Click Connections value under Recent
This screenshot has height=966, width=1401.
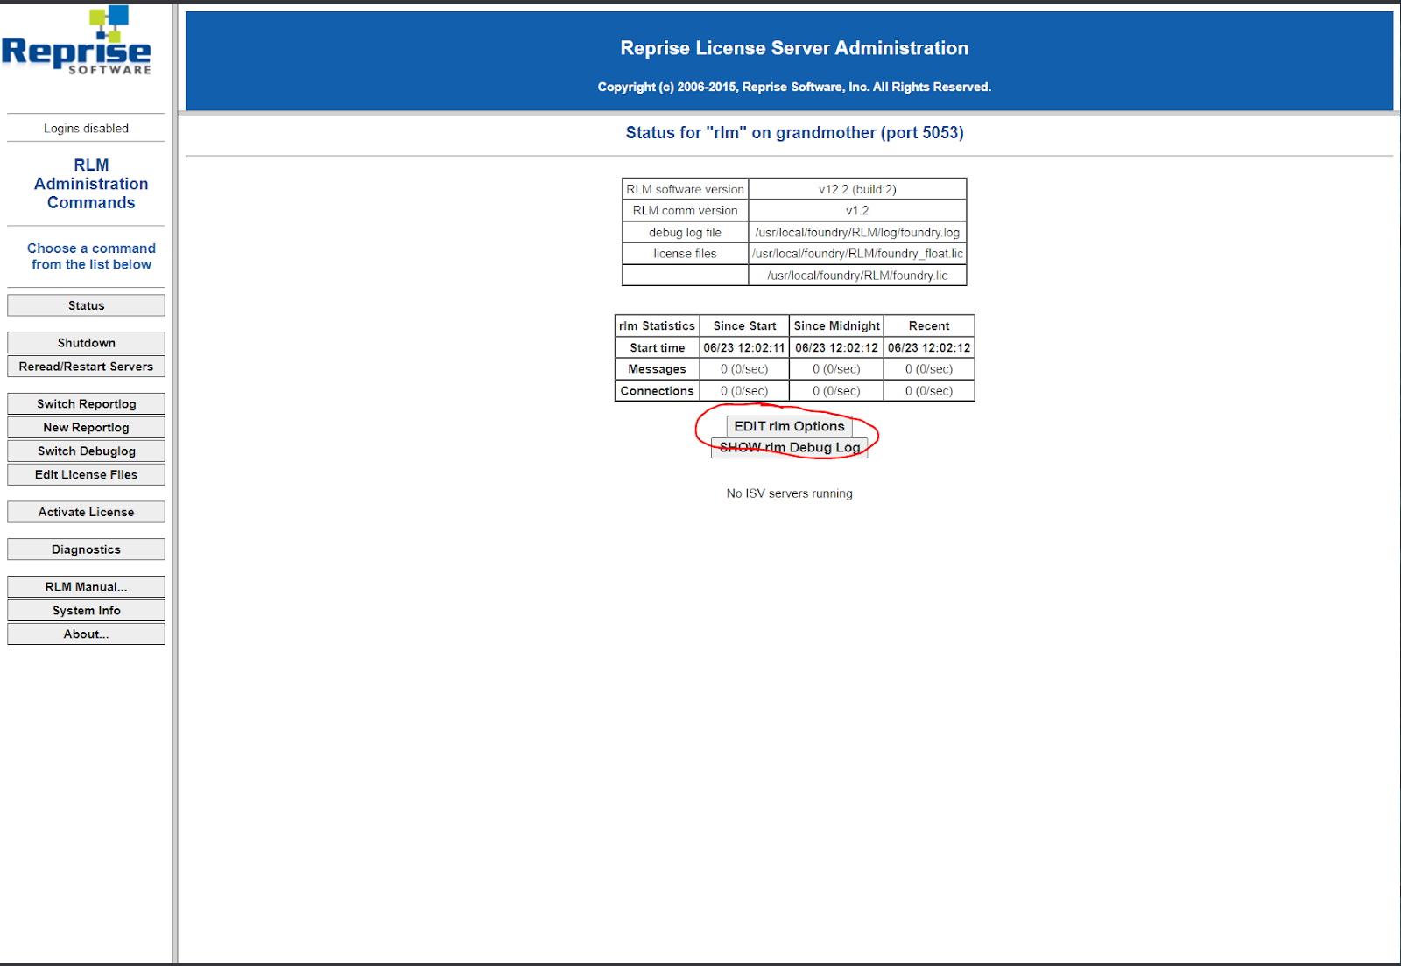[929, 391]
